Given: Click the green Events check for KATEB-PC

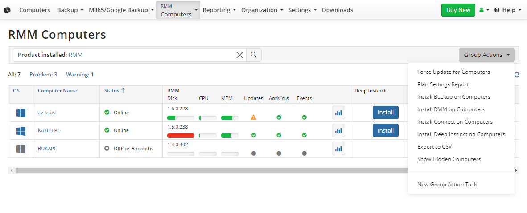Looking at the screenshot, I should pyautogui.click(x=304, y=135).
